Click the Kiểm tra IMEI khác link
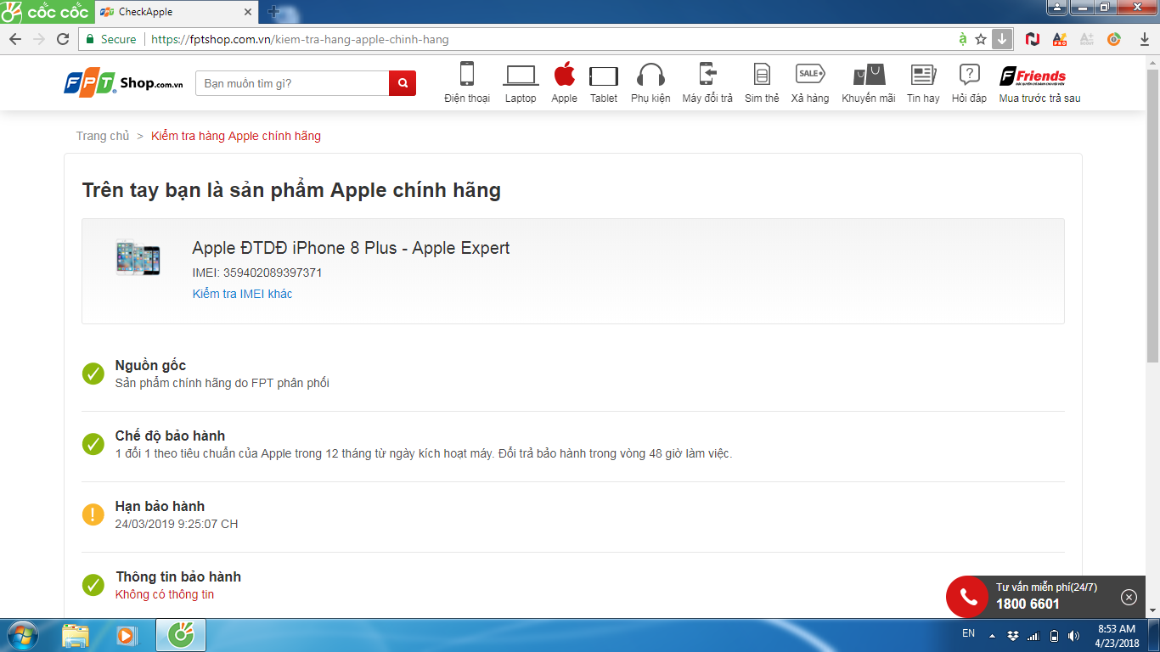Screen dimensions: 1160x652 242,294
